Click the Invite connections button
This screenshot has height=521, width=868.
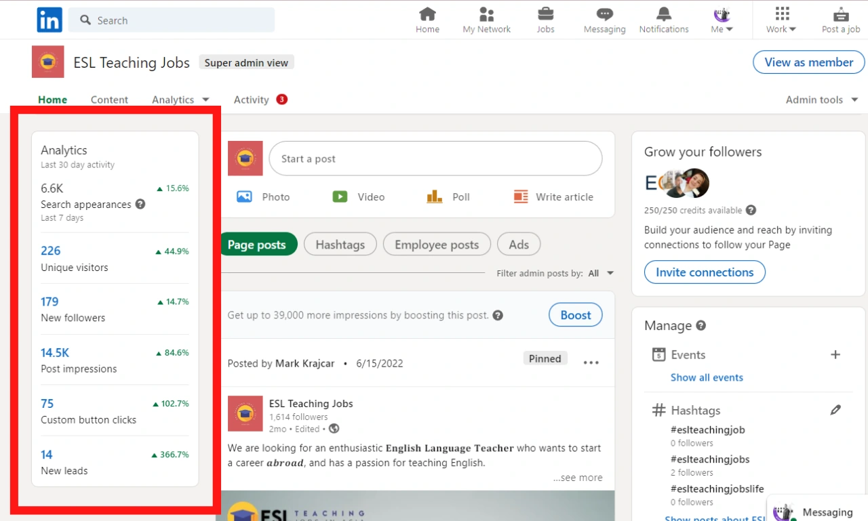click(705, 272)
